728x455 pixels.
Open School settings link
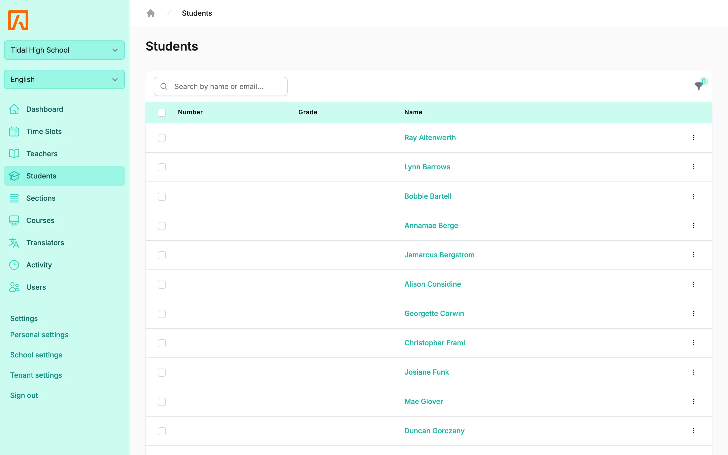coord(36,355)
